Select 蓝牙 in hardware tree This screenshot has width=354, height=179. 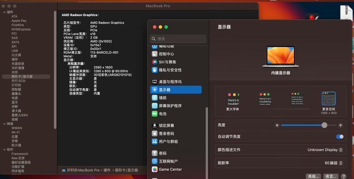15,102
